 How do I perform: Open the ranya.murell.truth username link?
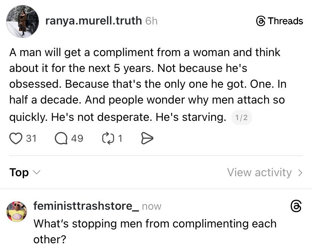93,21
